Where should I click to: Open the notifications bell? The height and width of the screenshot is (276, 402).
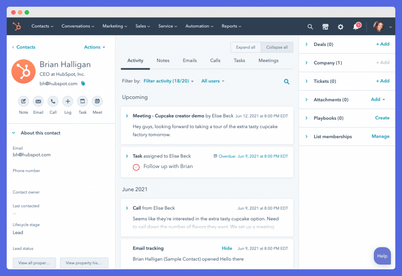356,26
